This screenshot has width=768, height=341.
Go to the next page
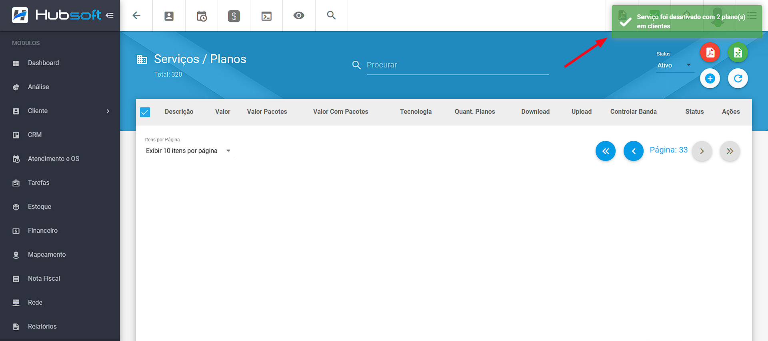(x=702, y=151)
